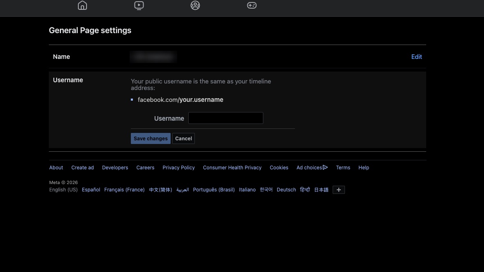Open the Create ad footer link
Viewport: 484px width, 272px height.
coord(82,167)
